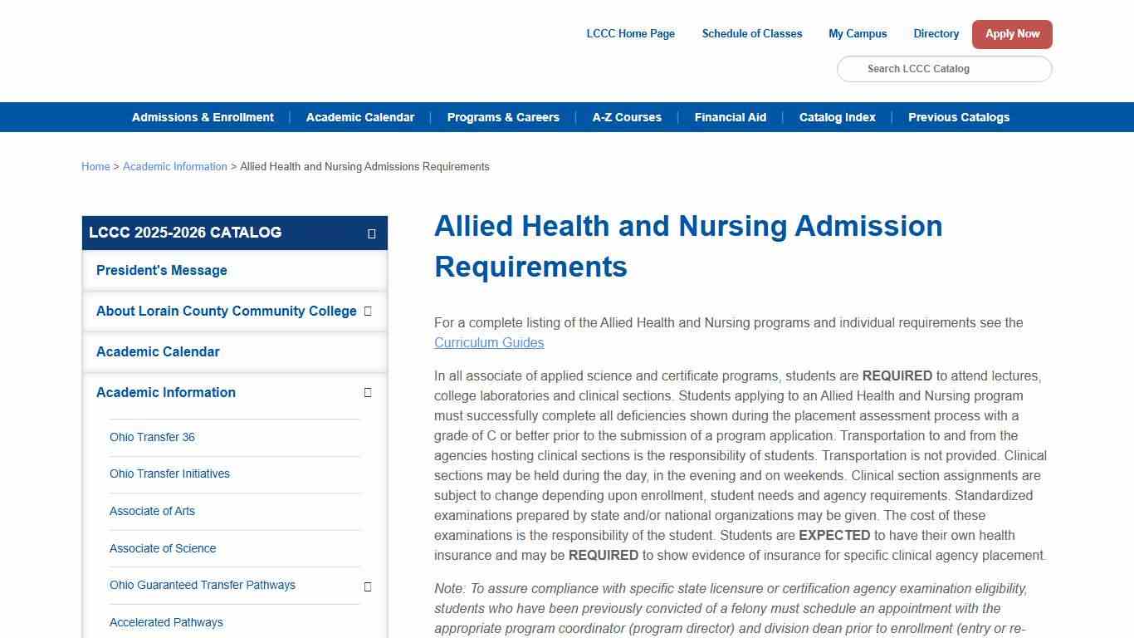The image size is (1134, 638).
Task: Click the icon beside LCCC 2025-2026 CATALOG header
Action: click(371, 233)
